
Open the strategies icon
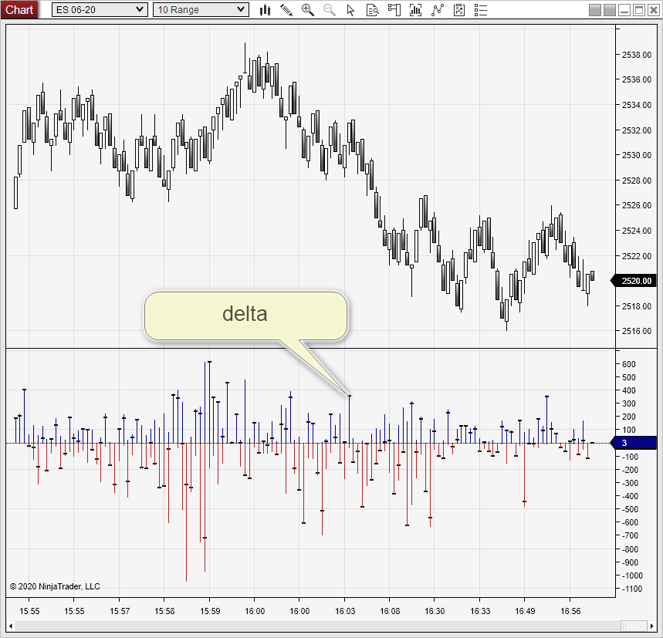coord(459,10)
